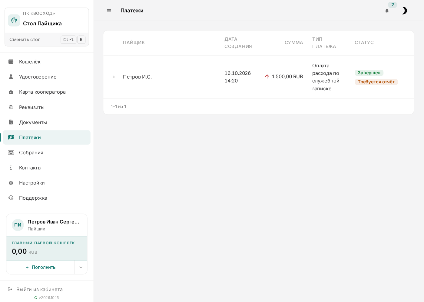Click the Поддержка headset icon
The height and width of the screenshot is (302, 424).
pyautogui.click(x=11, y=198)
